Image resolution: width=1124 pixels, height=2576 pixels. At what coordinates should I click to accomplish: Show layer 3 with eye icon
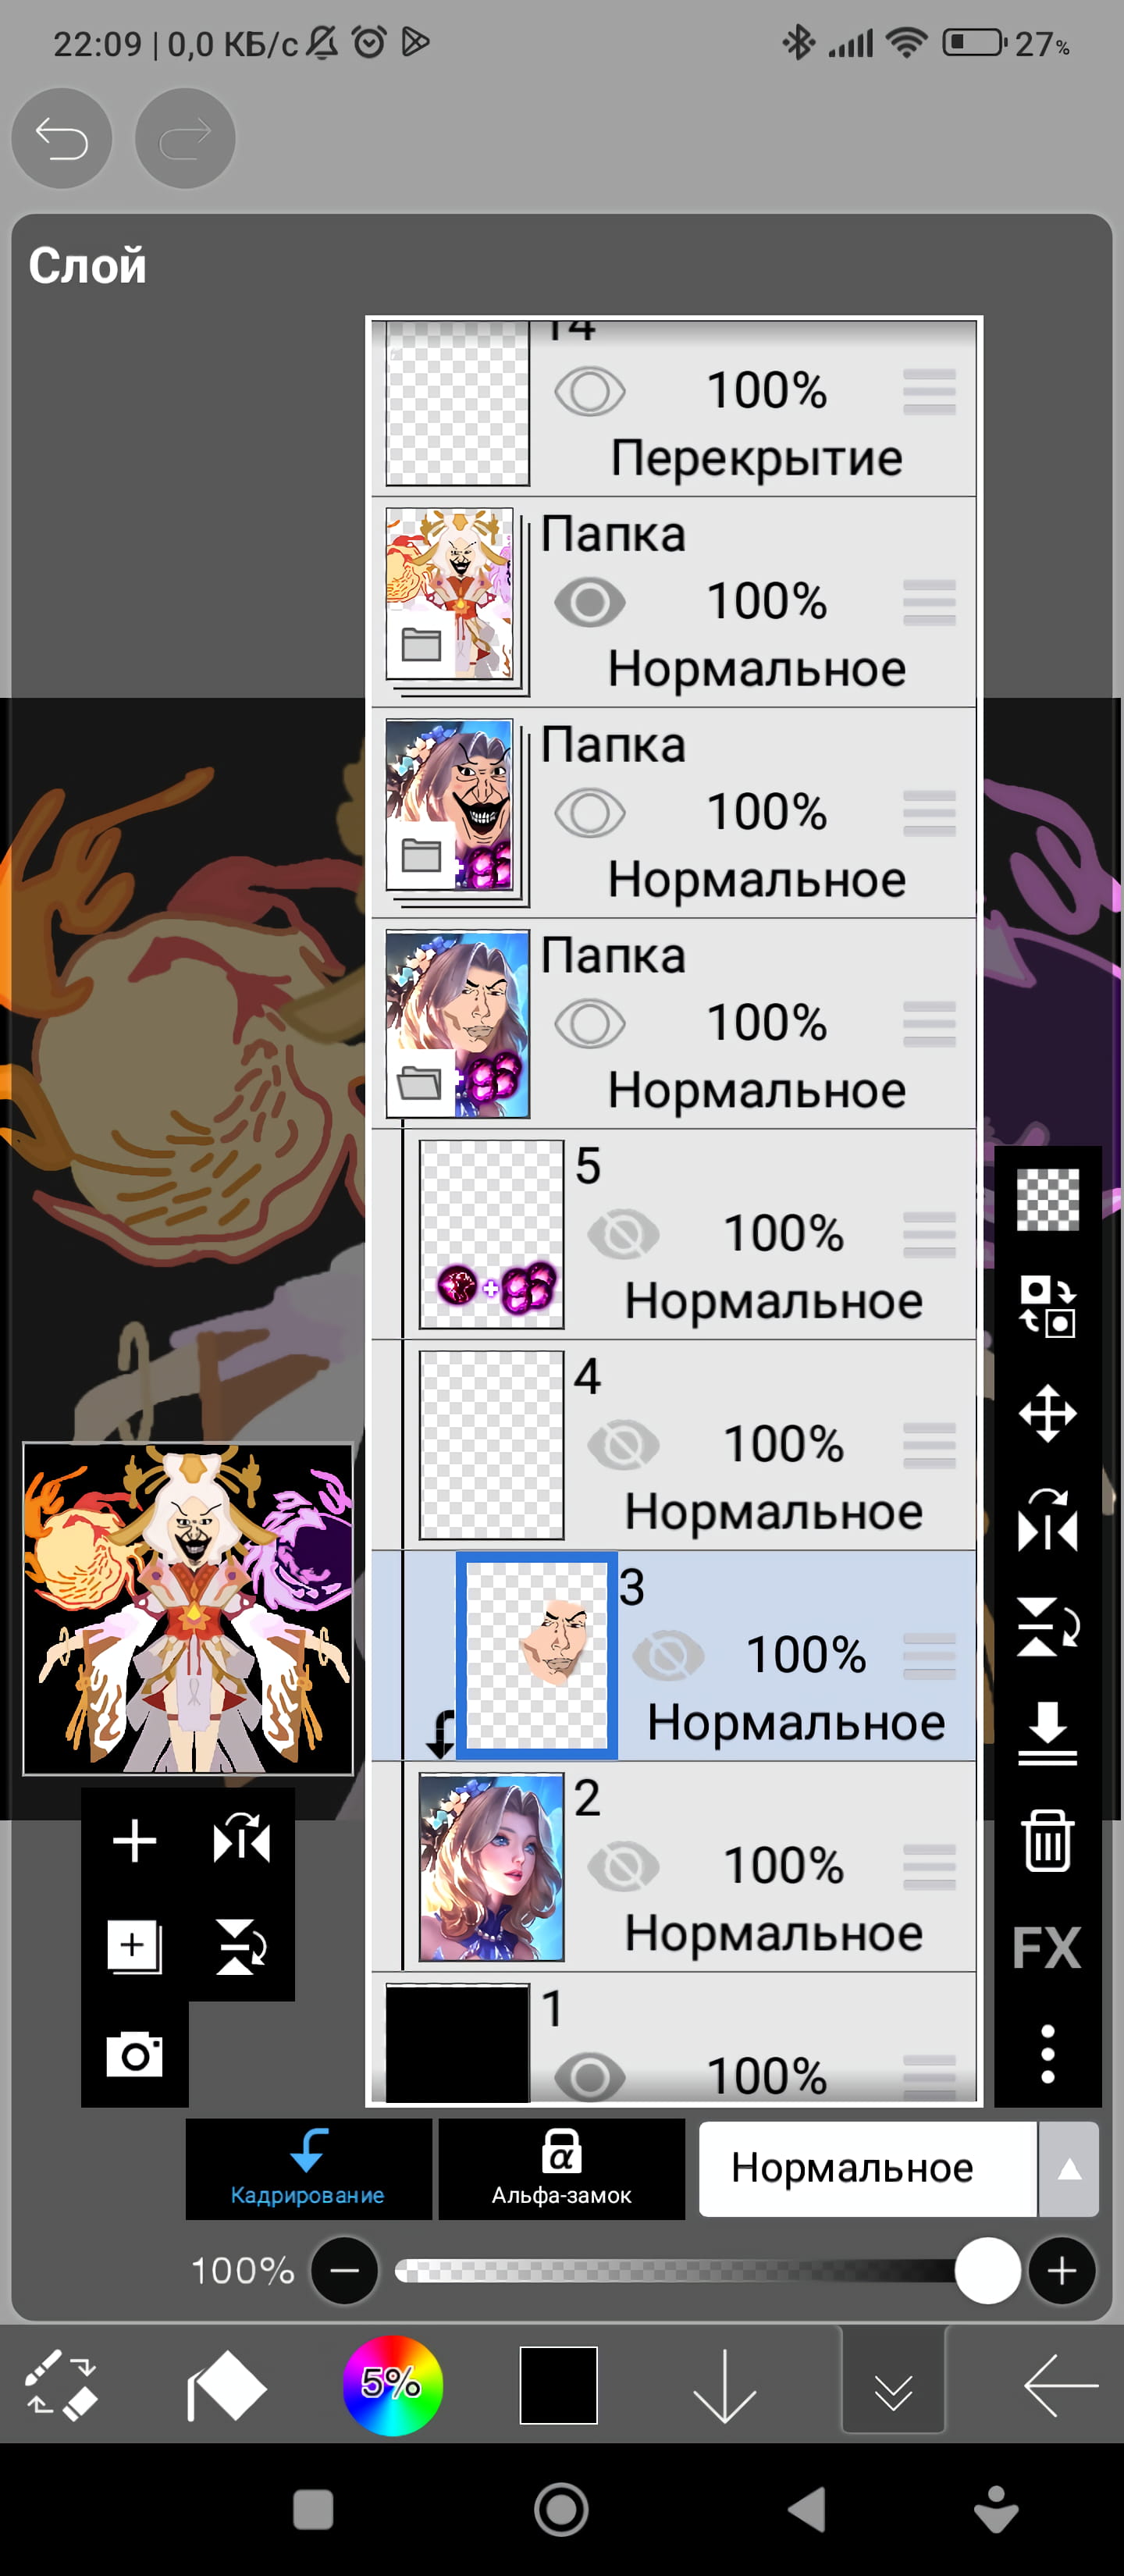point(669,1655)
